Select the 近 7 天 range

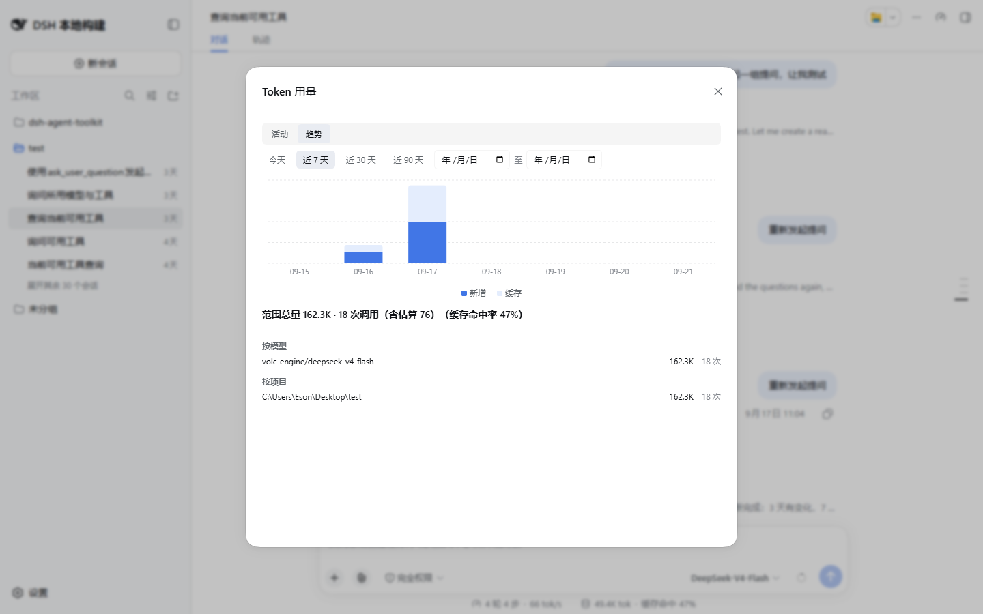[315, 160]
